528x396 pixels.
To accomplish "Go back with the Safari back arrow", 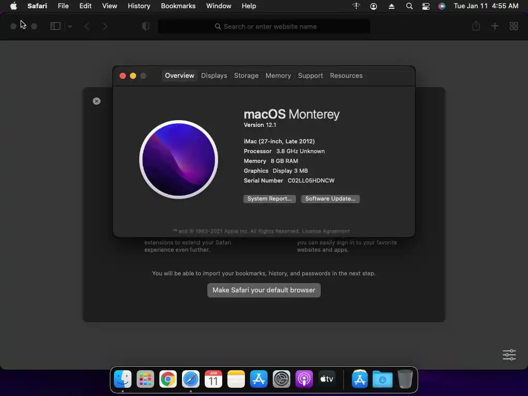I will (87, 26).
